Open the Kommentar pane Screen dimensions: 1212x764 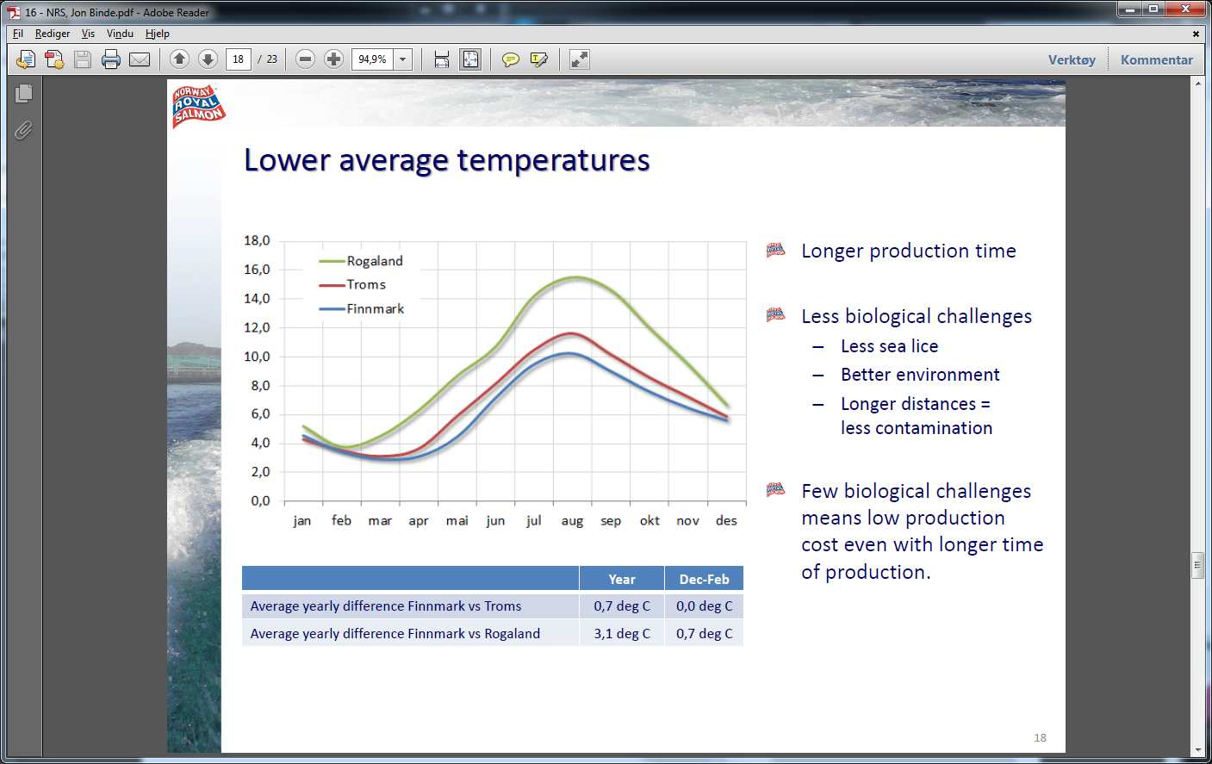[1157, 59]
